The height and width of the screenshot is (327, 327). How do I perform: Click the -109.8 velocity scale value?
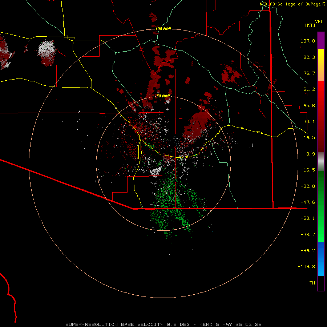[x=306, y=267]
